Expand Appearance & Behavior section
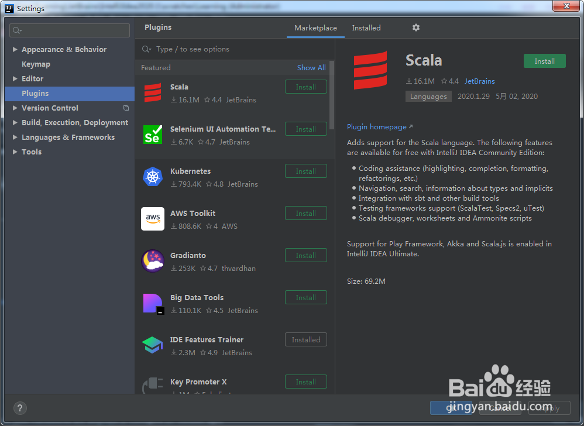This screenshot has height=426, width=584. [15, 50]
